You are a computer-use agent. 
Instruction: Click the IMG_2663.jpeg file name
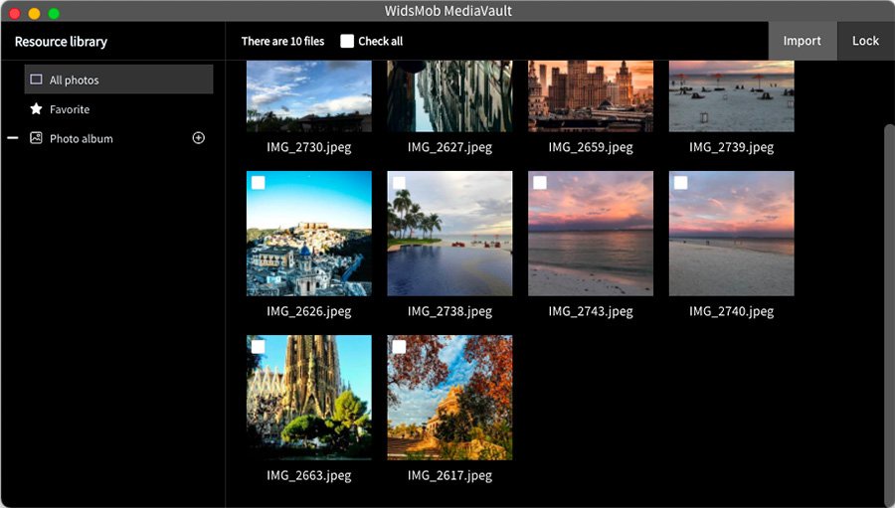point(309,475)
